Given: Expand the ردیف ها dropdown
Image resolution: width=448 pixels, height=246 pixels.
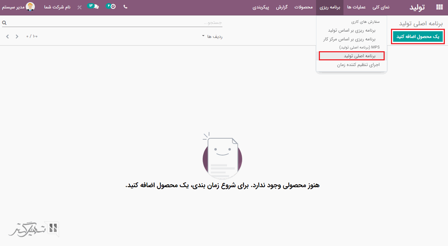Looking at the screenshot, I should pos(212,36).
